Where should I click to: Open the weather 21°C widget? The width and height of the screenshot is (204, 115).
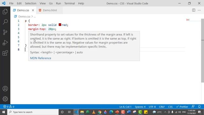pyautogui.click(x=157, y=112)
